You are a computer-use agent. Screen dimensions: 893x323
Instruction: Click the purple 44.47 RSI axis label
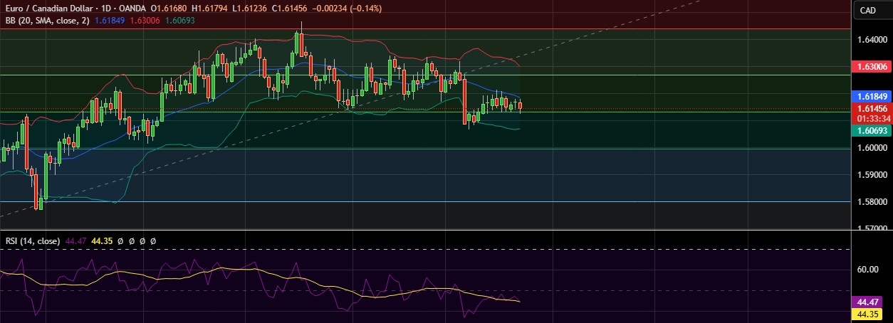coord(866,302)
